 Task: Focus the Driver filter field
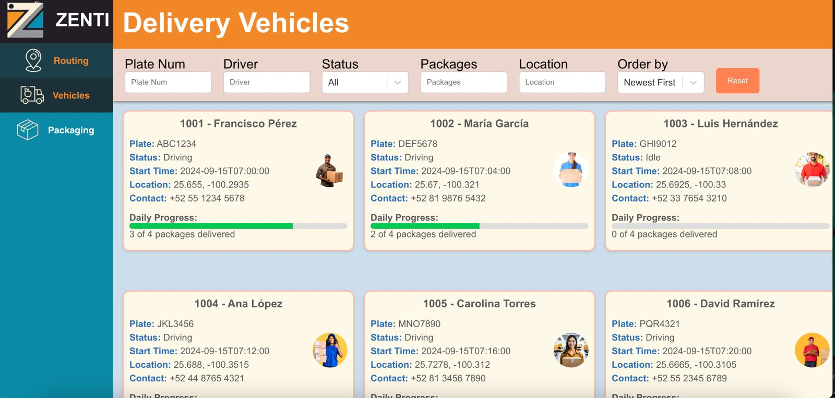tap(267, 82)
